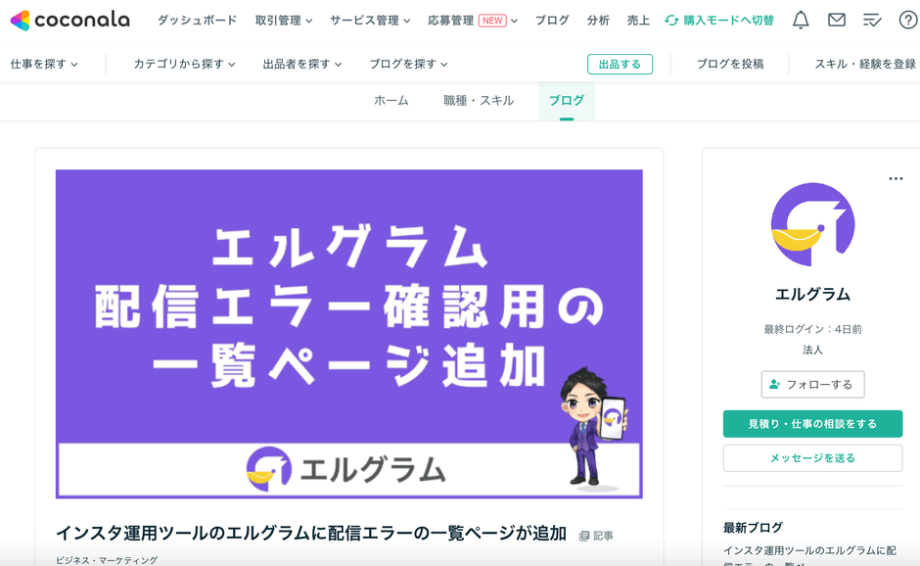Screen dimensions: 920x566
Task: Click the 出品する button
Action: pos(620,64)
